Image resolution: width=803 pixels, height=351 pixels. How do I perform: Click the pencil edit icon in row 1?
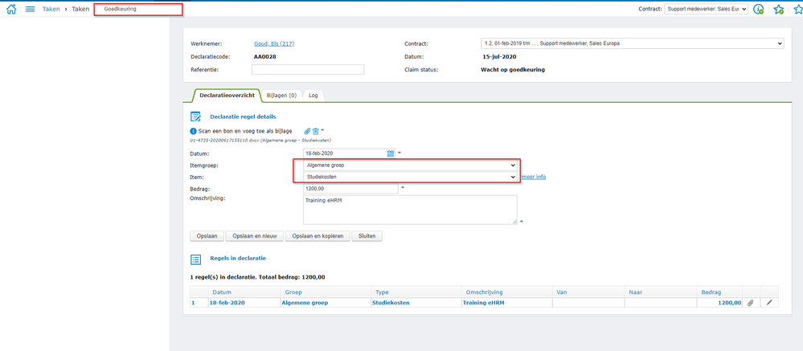point(769,302)
